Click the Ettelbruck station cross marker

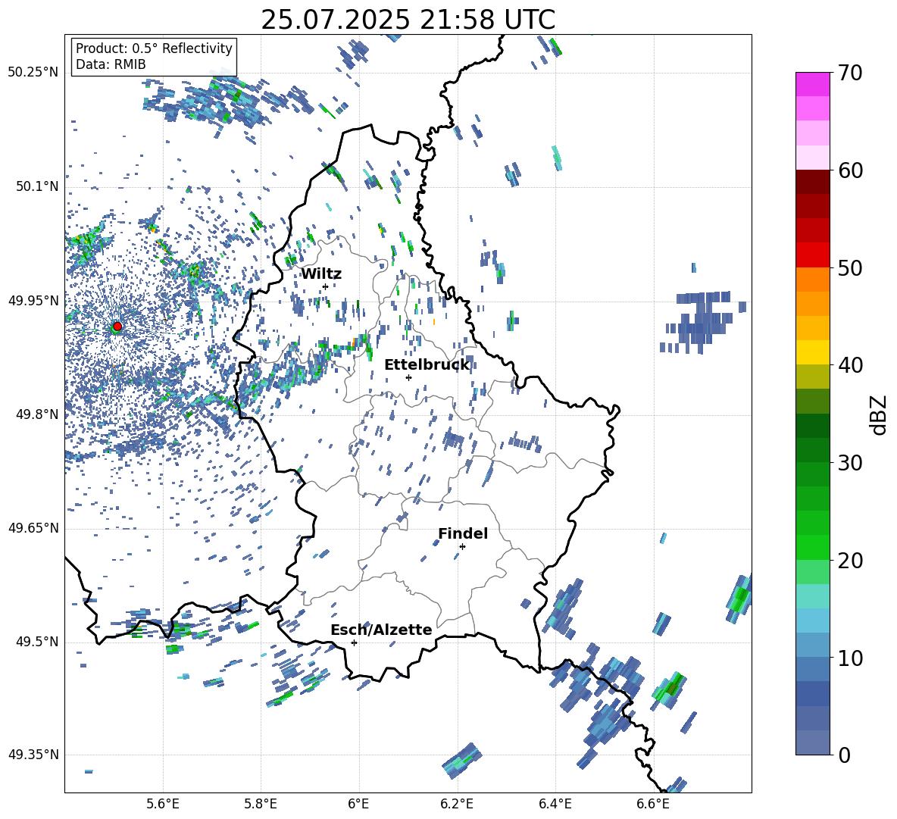(x=408, y=377)
